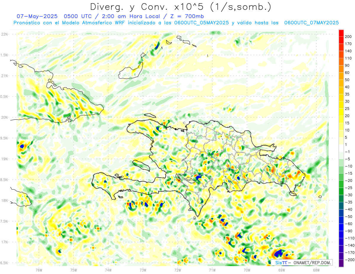Click the '170' value on the color scale
Screen dimensions: 355x274
[348, 44]
